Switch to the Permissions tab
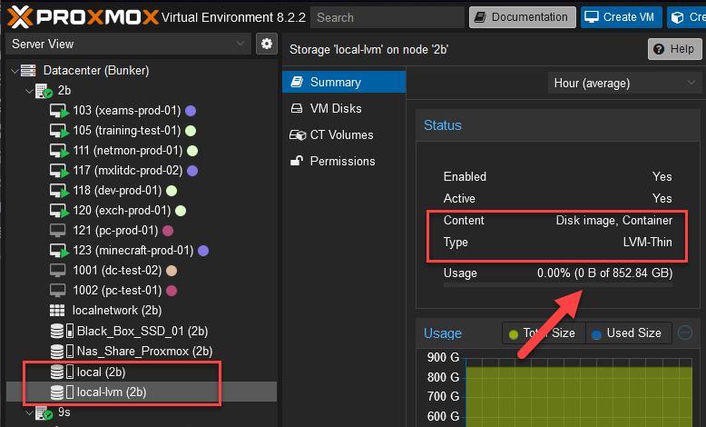This screenshot has width=706, height=427. point(342,161)
